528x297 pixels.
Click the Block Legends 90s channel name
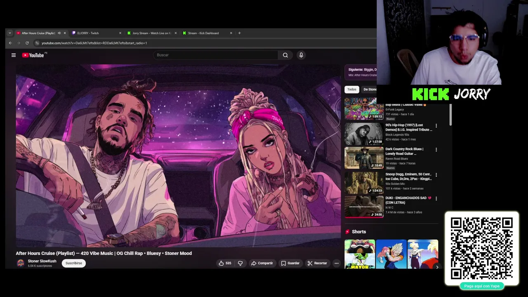point(397,135)
